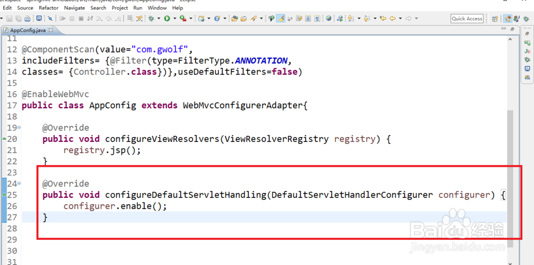Image resolution: width=534 pixels, height=265 pixels.
Task: Open the Next Annotation dropdown arrow
Action: click(x=359, y=19)
